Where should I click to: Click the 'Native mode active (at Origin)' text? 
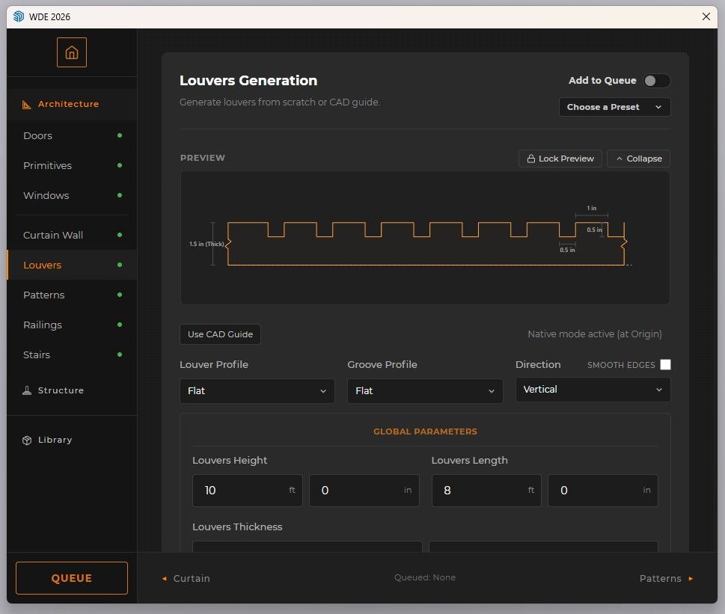pos(595,334)
